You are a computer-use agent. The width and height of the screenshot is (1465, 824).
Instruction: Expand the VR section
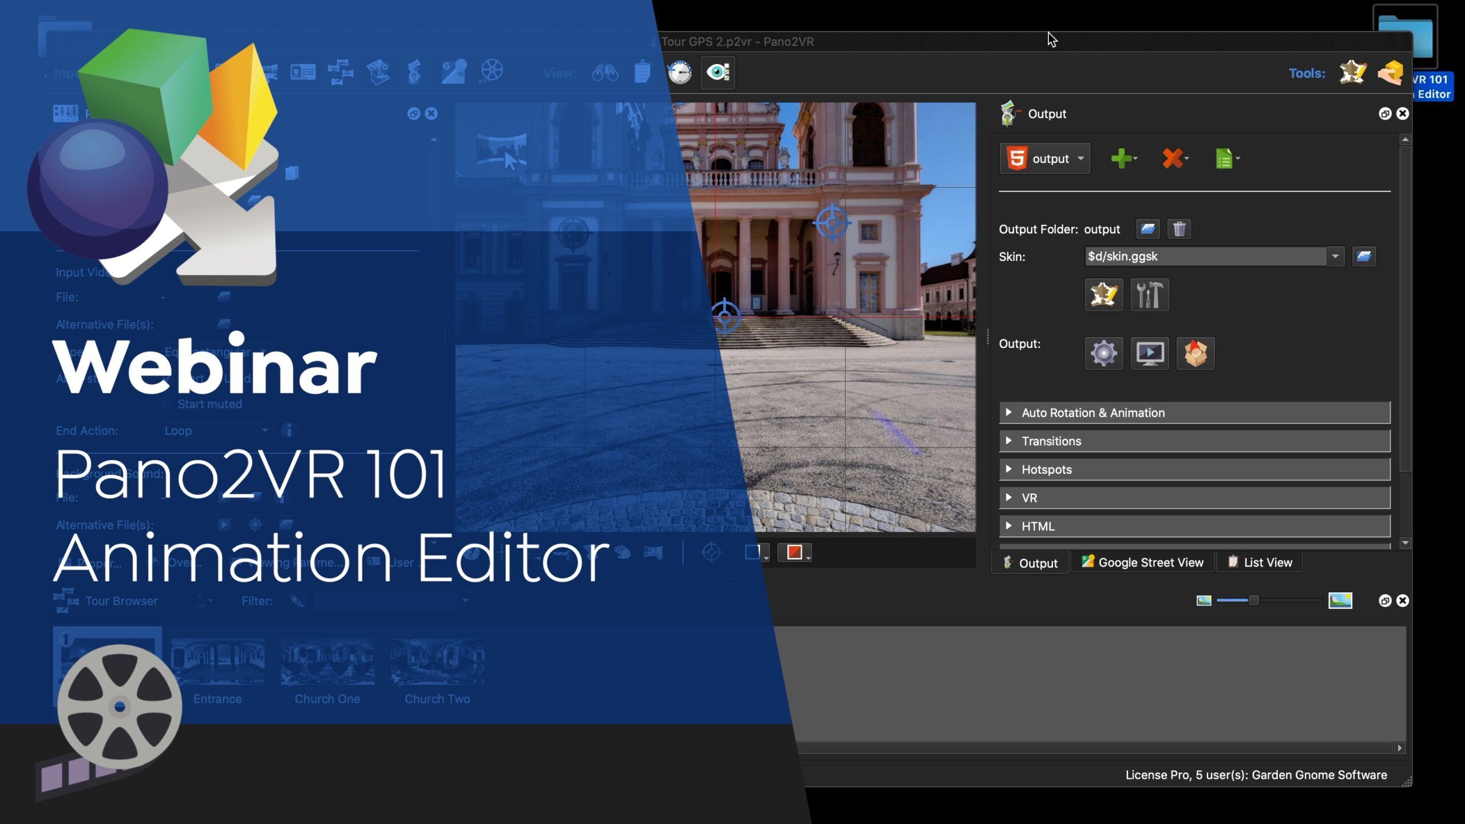[1195, 498]
